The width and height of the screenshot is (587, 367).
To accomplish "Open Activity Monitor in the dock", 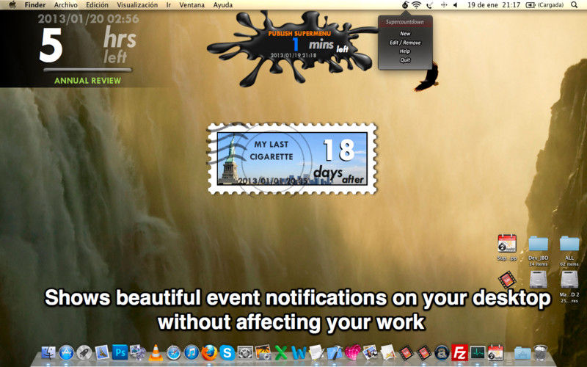I will 478,352.
